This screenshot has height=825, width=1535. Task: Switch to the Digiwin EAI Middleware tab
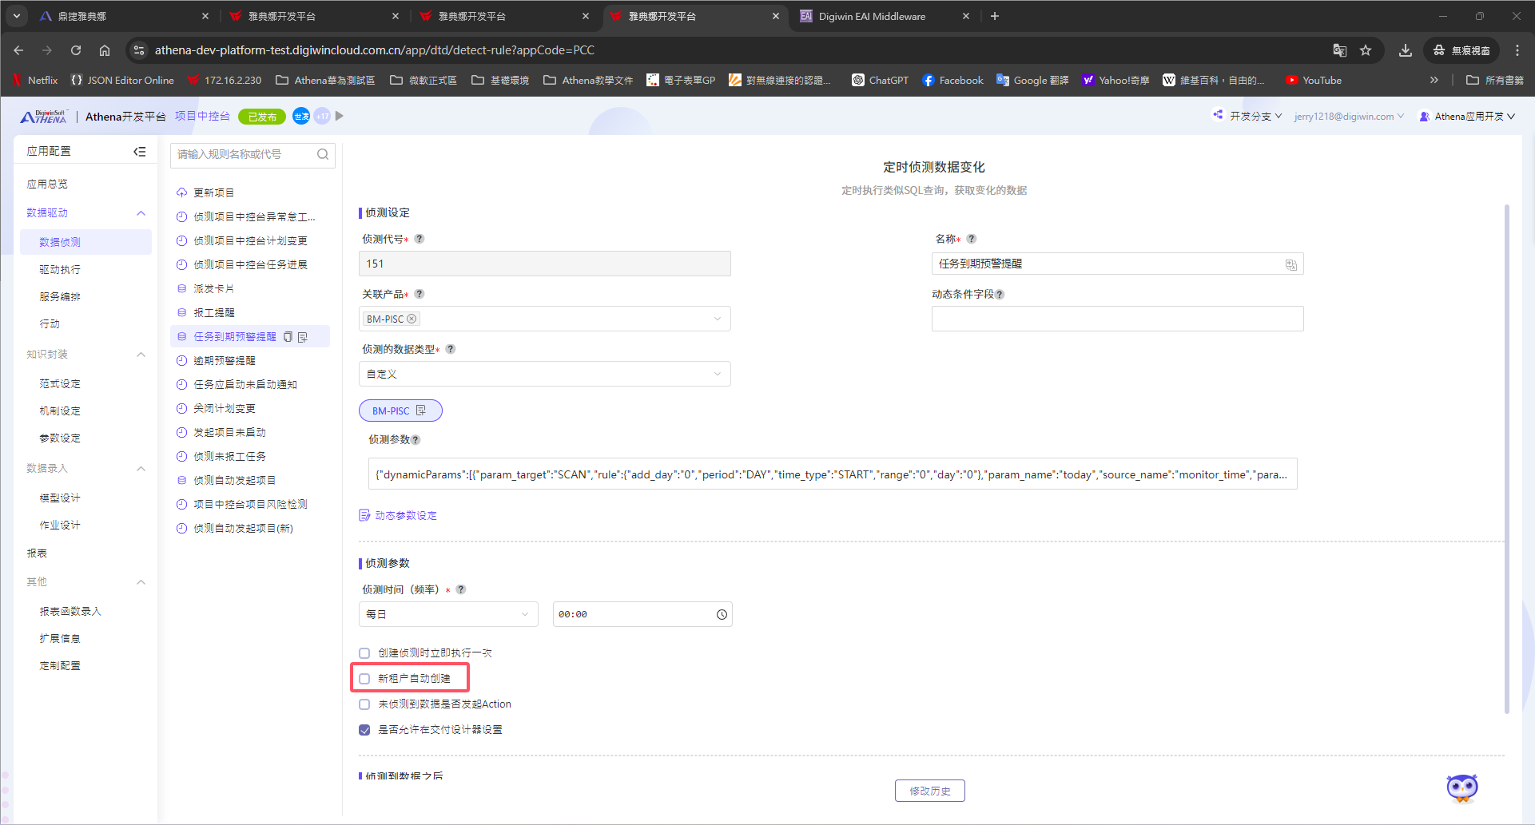885,16
